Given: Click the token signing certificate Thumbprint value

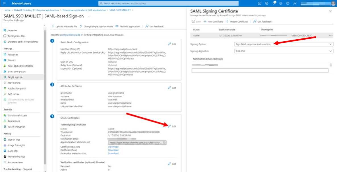Looking at the screenshot, I should click(134, 132).
